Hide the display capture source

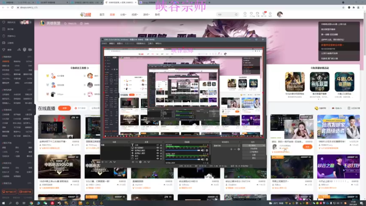(157, 148)
